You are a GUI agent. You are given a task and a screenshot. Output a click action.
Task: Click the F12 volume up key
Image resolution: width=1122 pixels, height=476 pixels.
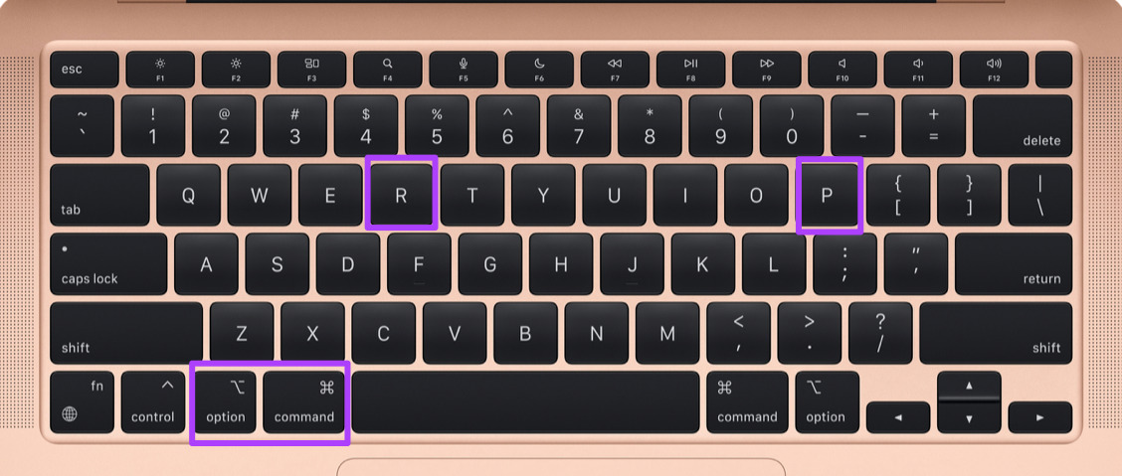click(x=994, y=70)
